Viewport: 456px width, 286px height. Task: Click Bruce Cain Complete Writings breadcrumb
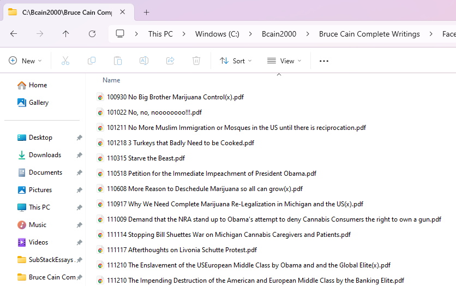click(369, 34)
